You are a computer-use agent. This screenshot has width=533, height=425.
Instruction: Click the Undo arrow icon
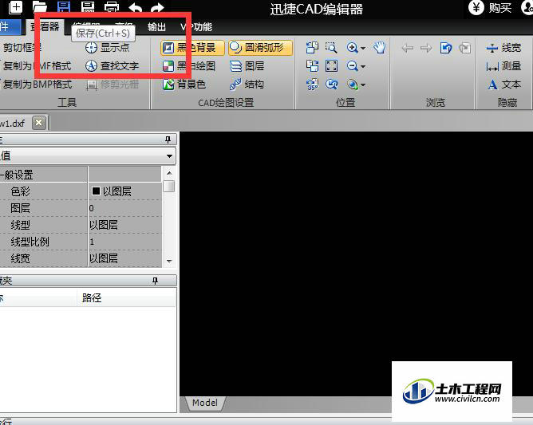point(136,7)
